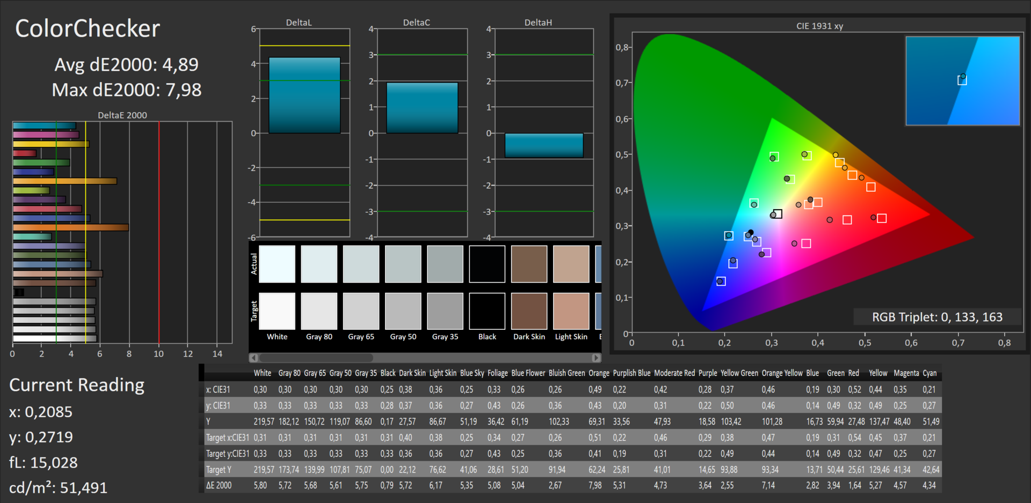This screenshot has width=1031, height=503.
Task: Click the Target Y row label
Action: pyautogui.click(x=219, y=470)
